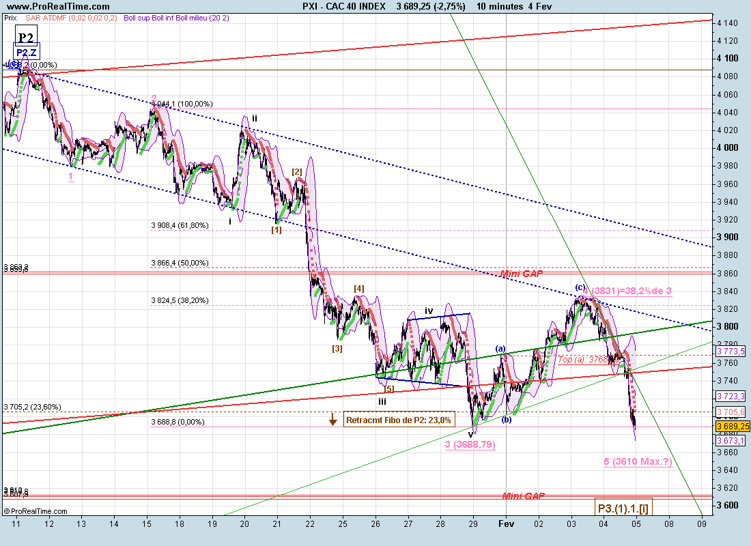Click the 3 773,5 purple price tag
Image resolution: width=751 pixels, height=546 pixels.
point(731,351)
